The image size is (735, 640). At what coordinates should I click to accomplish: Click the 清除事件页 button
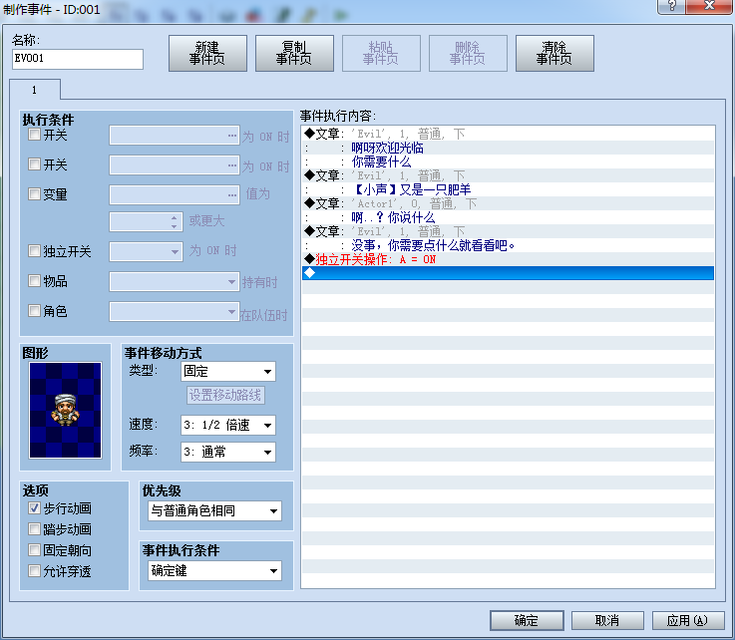pos(554,54)
